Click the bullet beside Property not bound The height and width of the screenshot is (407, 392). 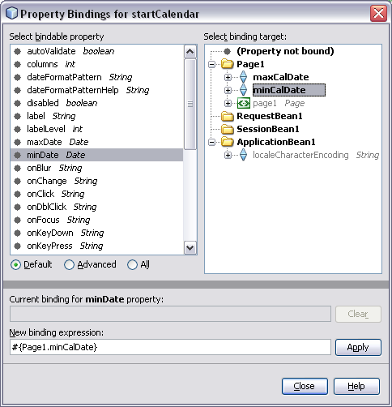point(228,51)
